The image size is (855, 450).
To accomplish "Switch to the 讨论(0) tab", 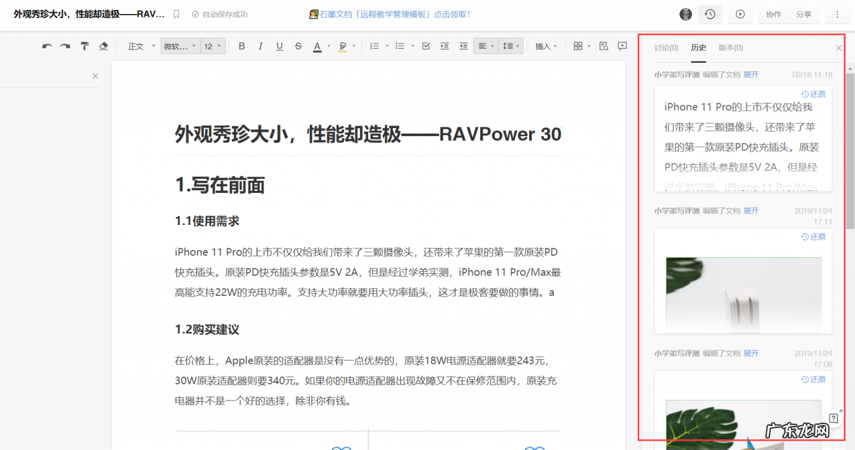I will (x=665, y=47).
